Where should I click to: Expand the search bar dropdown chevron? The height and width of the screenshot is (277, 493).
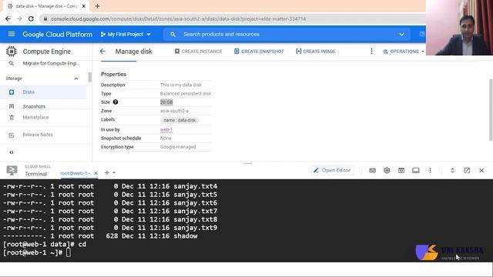click(x=401, y=34)
